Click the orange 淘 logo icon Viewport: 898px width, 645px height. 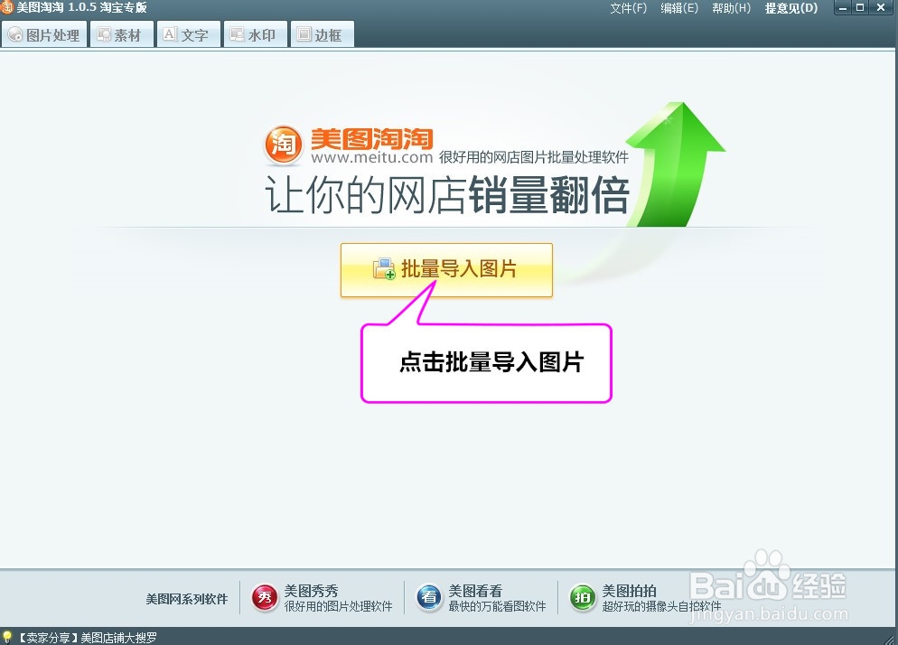283,144
